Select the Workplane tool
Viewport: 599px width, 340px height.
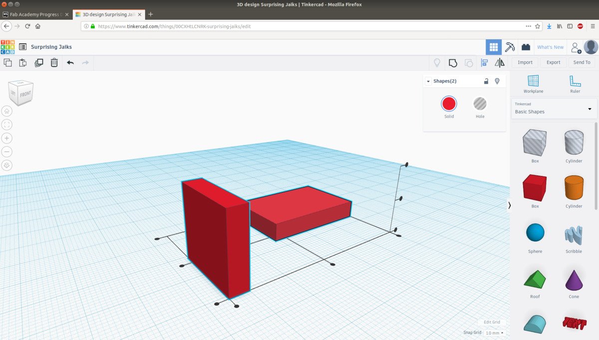(533, 84)
